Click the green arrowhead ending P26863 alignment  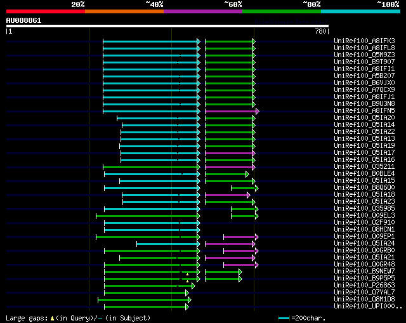coord(193,286)
